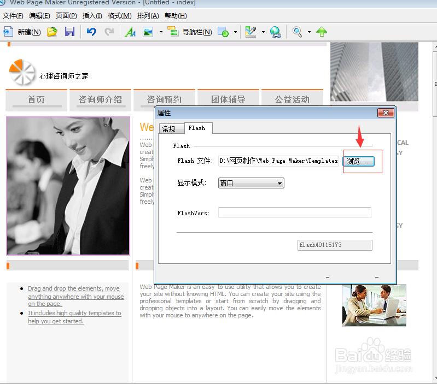Click the redo arrow icon

[109, 32]
